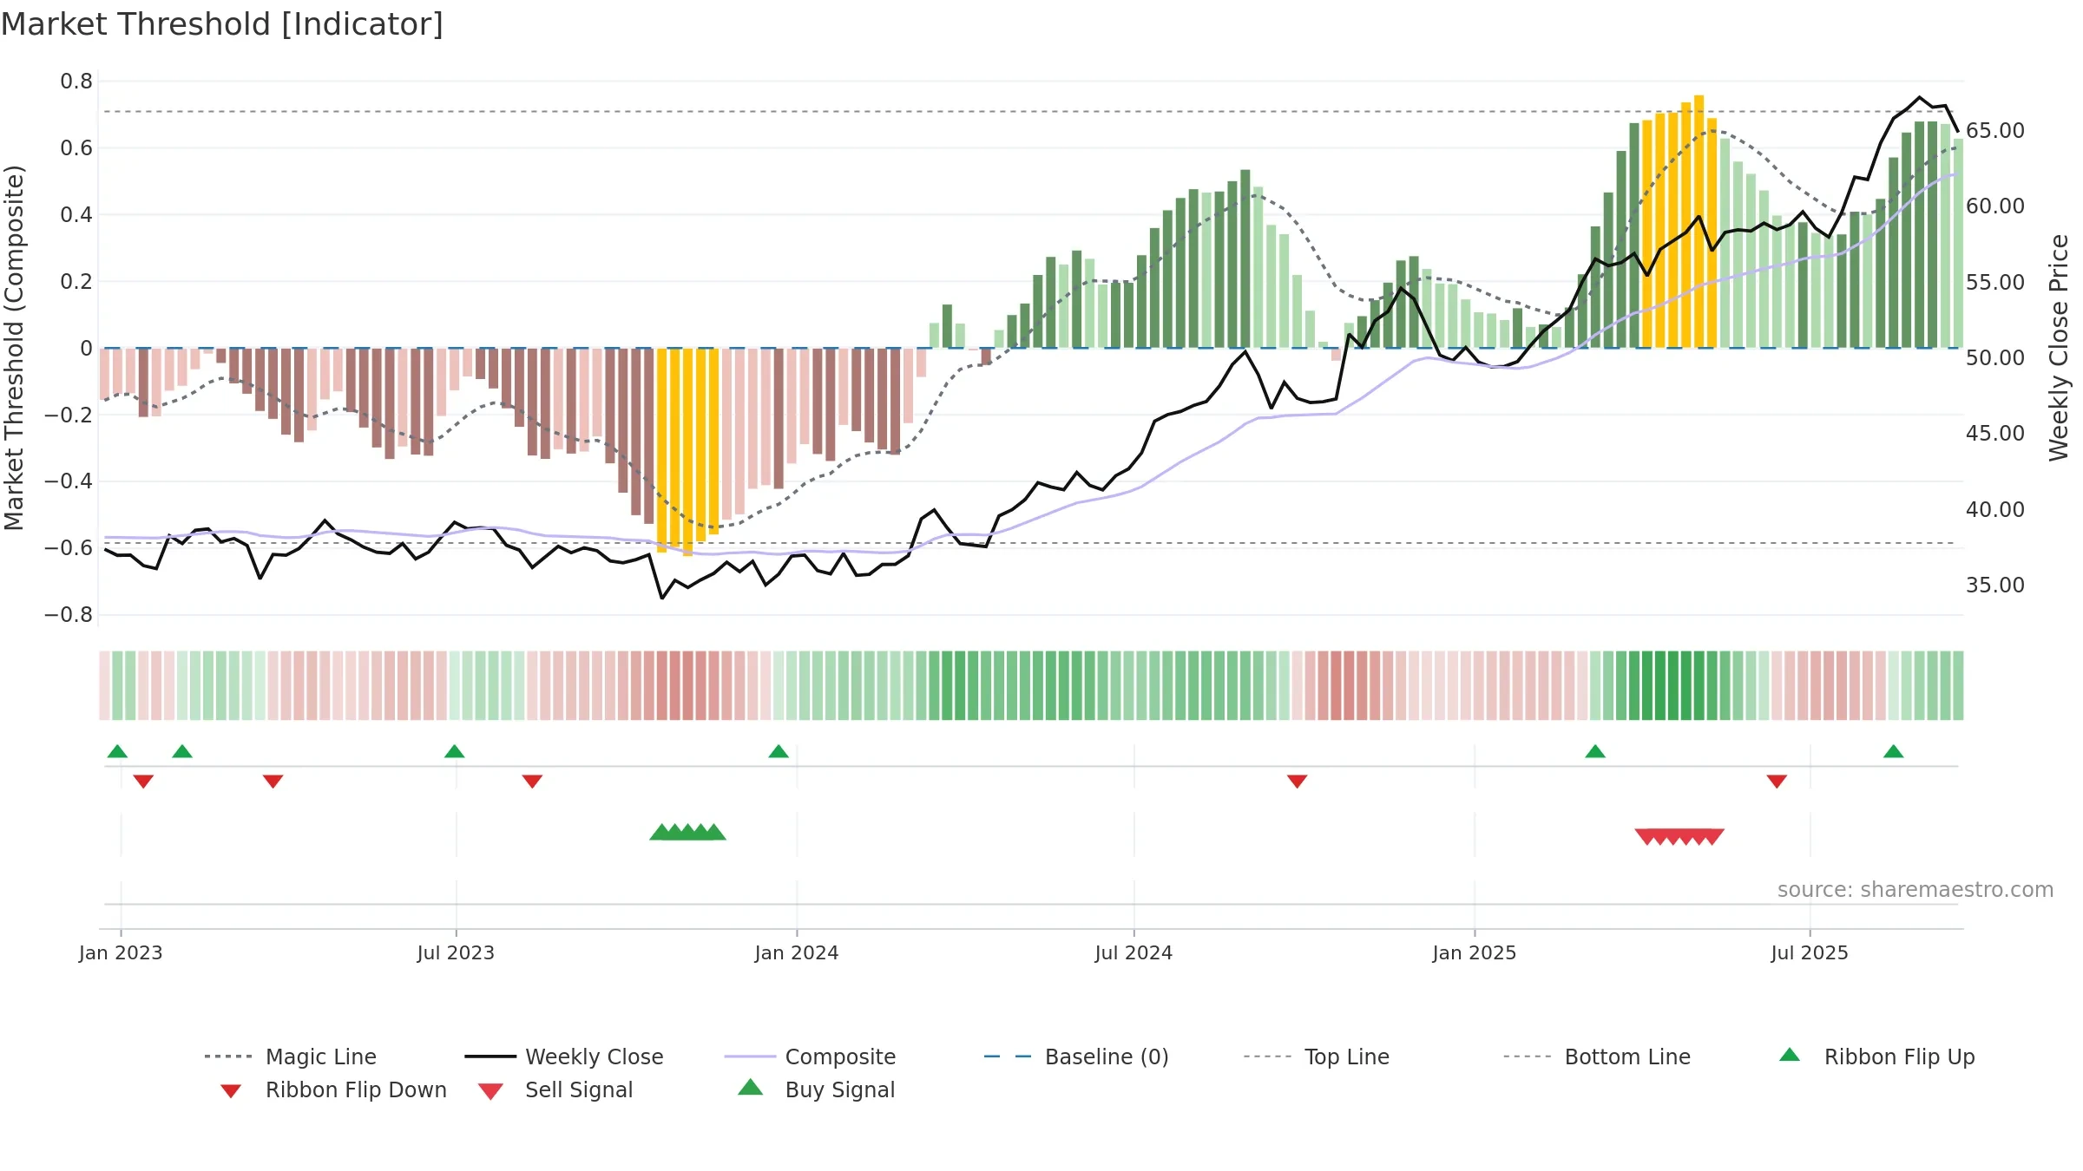Click the Ribbon Flip Up marker in early 2025
2083x1171 pixels.
(1595, 751)
